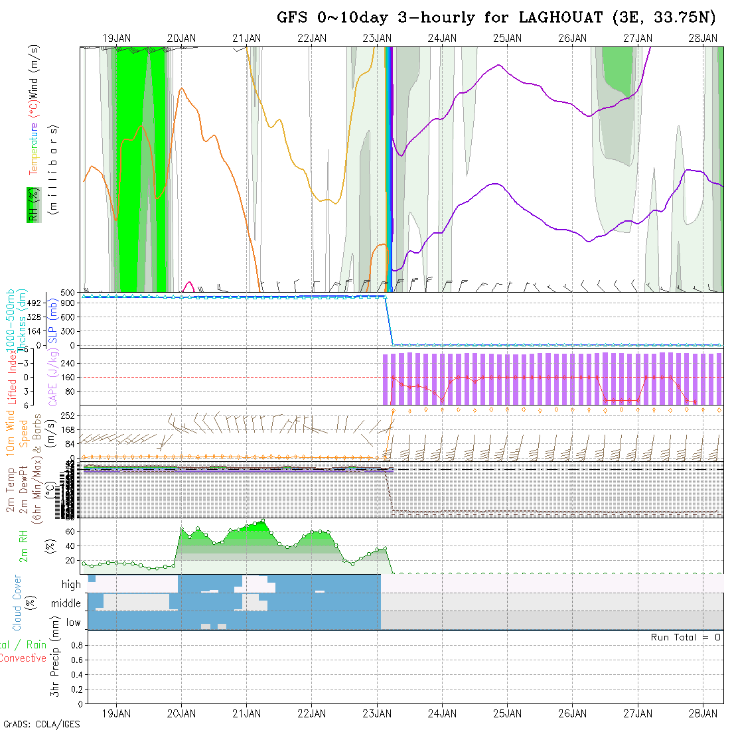Click the 2m DewPt axis label
Viewport: 730px width, 730px height.
click(x=23, y=489)
